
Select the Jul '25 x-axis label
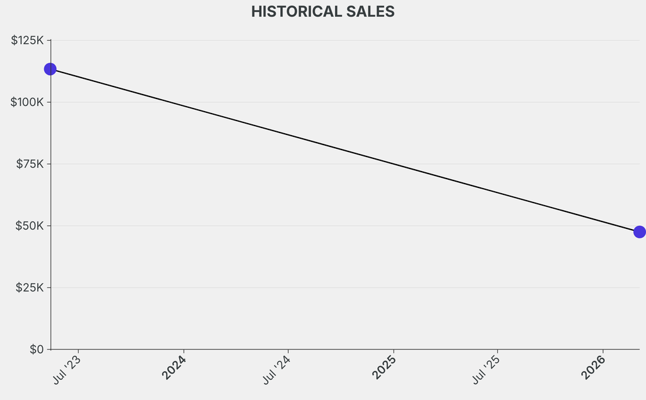point(486,369)
